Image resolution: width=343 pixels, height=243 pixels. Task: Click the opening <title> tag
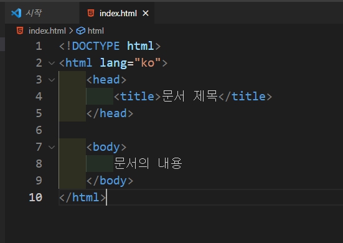pos(138,97)
